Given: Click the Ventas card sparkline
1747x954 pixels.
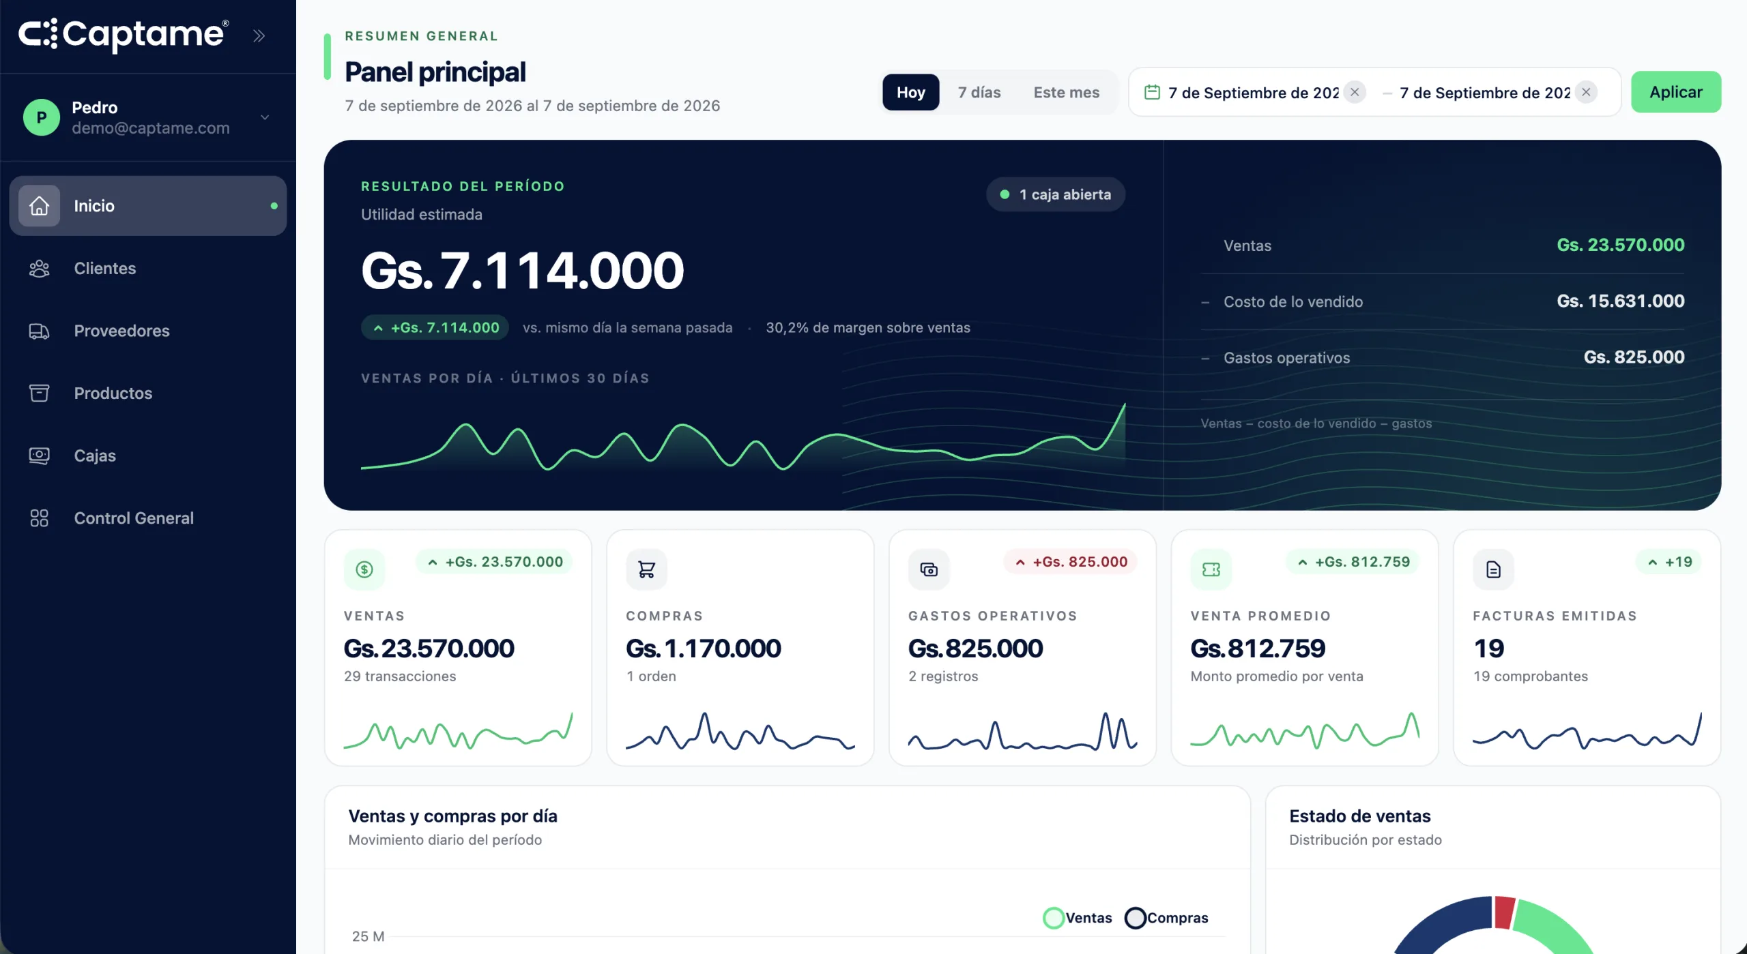Looking at the screenshot, I should pyautogui.click(x=458, y=732).
